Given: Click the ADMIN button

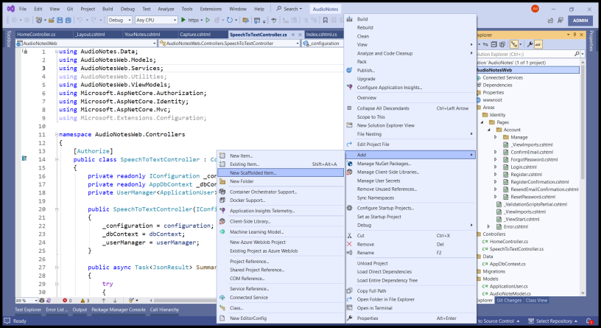Looking at the screenshot, I should point(580,21).
